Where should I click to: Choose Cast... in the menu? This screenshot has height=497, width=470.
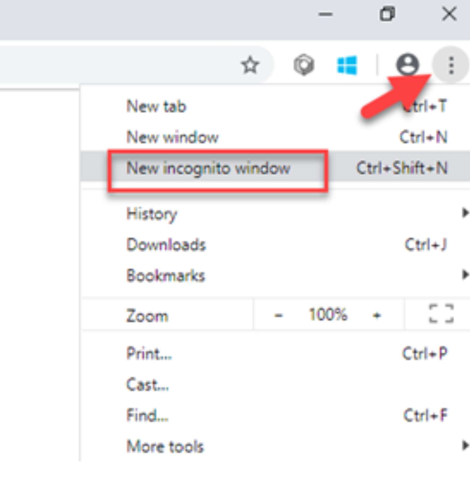point(147,384)
